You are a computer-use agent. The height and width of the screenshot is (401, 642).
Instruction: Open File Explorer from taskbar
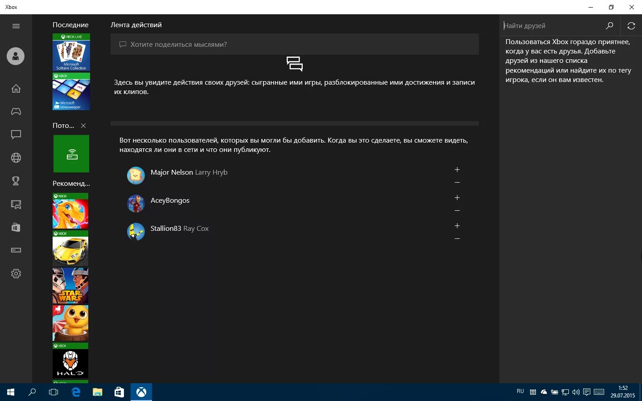coord(97,392)
